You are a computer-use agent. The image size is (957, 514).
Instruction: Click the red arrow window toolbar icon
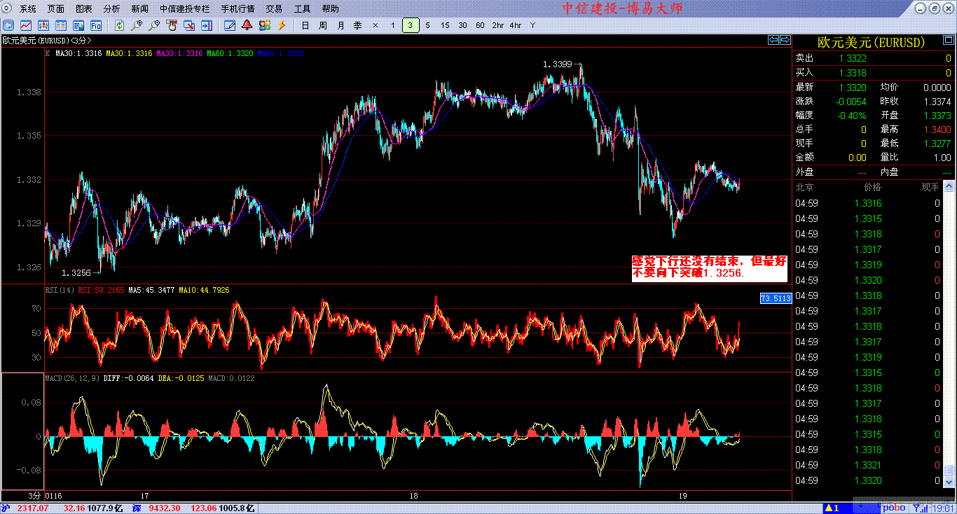189,26
